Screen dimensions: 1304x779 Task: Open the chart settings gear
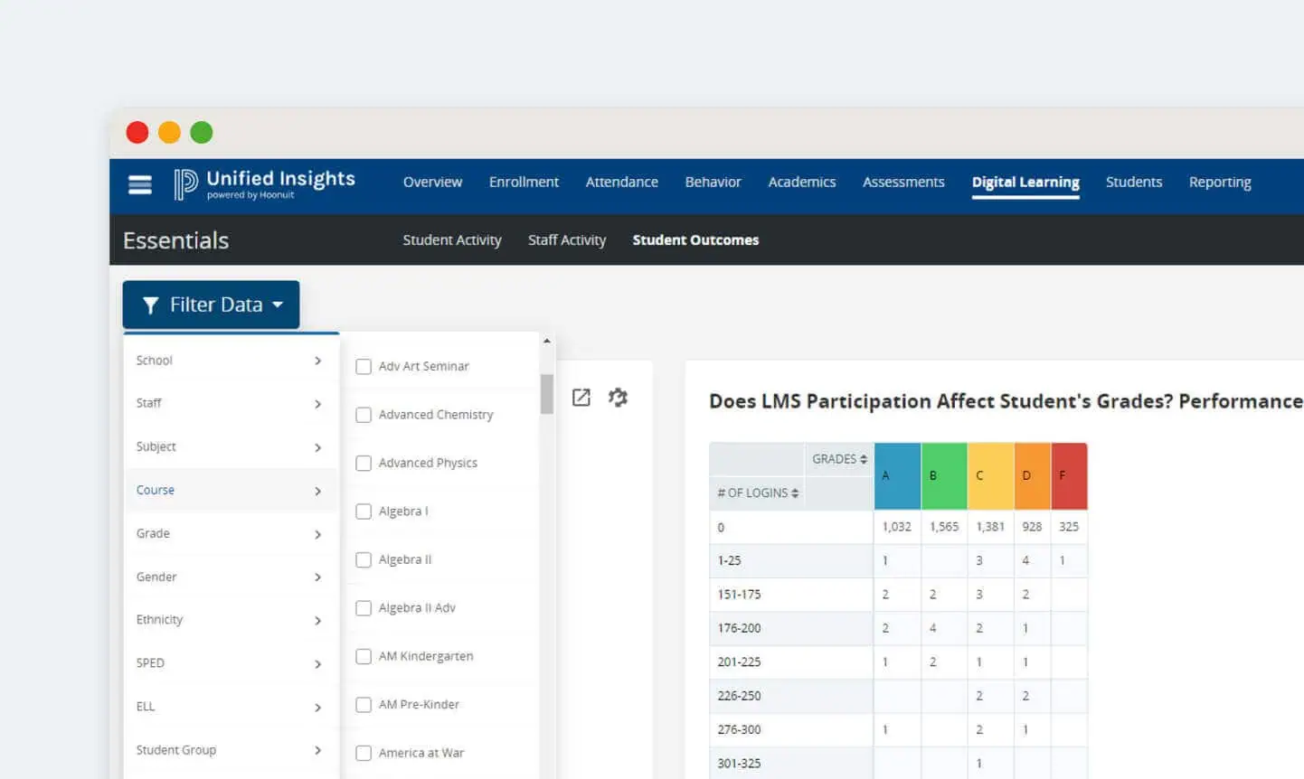[x=618, y=397]
